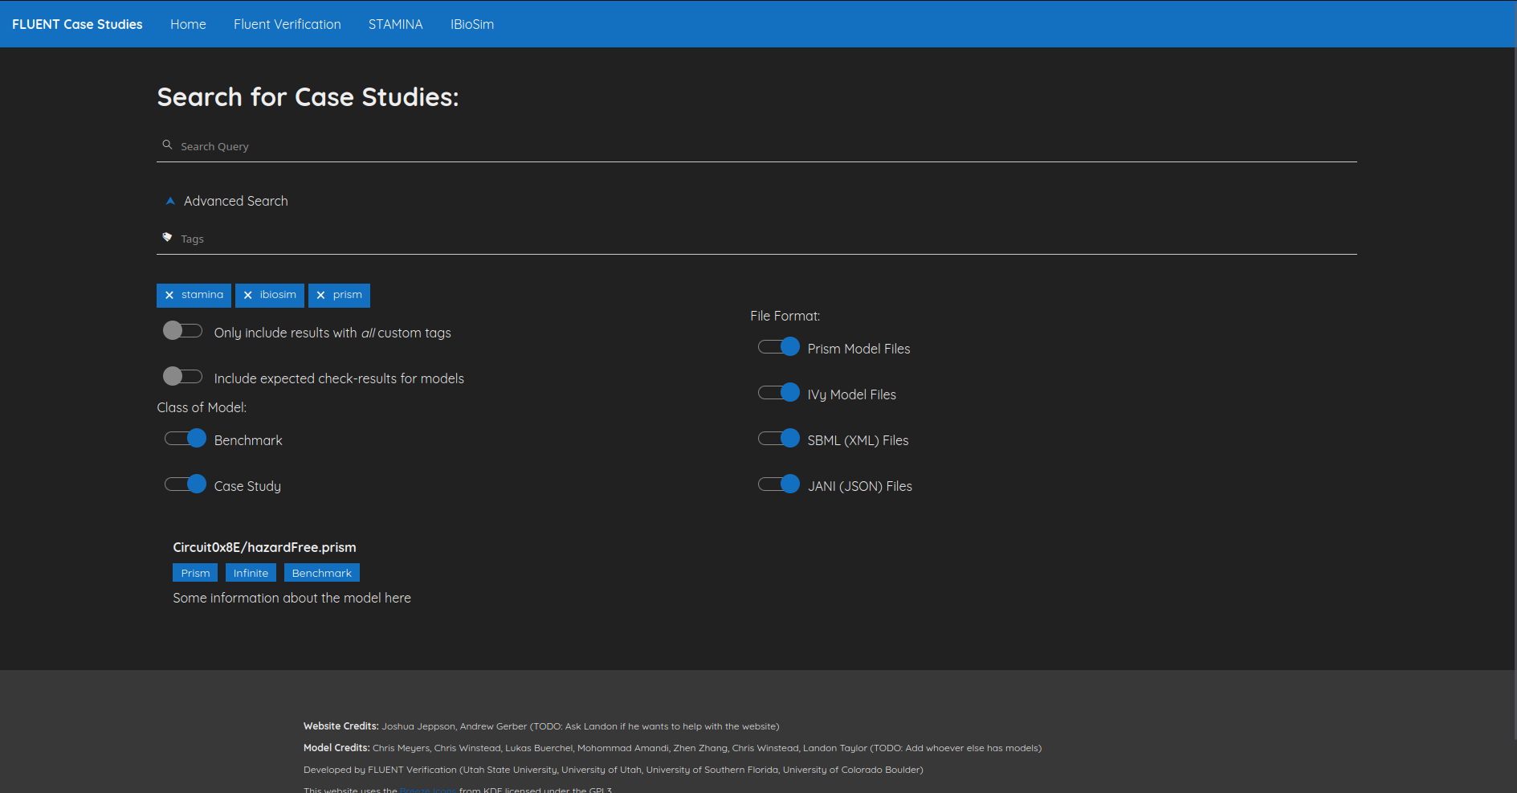Remove the prism tag via its X
The height and width of the screenshot is (793, 1517).
pyautogui.click(x=321, y=296)
